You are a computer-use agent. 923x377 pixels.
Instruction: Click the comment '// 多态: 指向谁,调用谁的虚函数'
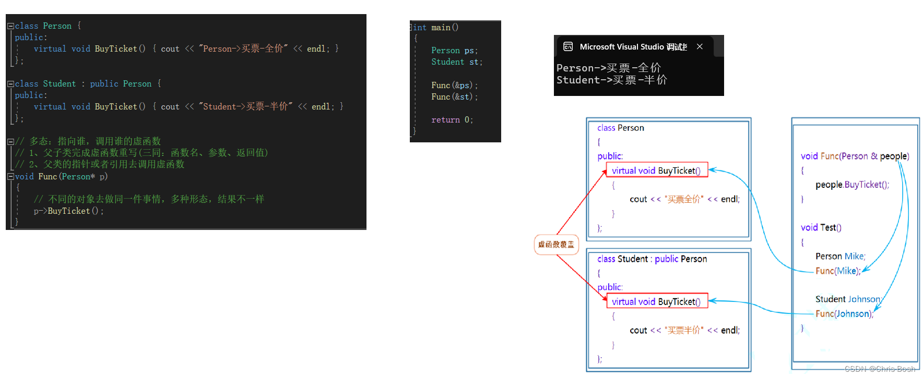tap(88, 141)
